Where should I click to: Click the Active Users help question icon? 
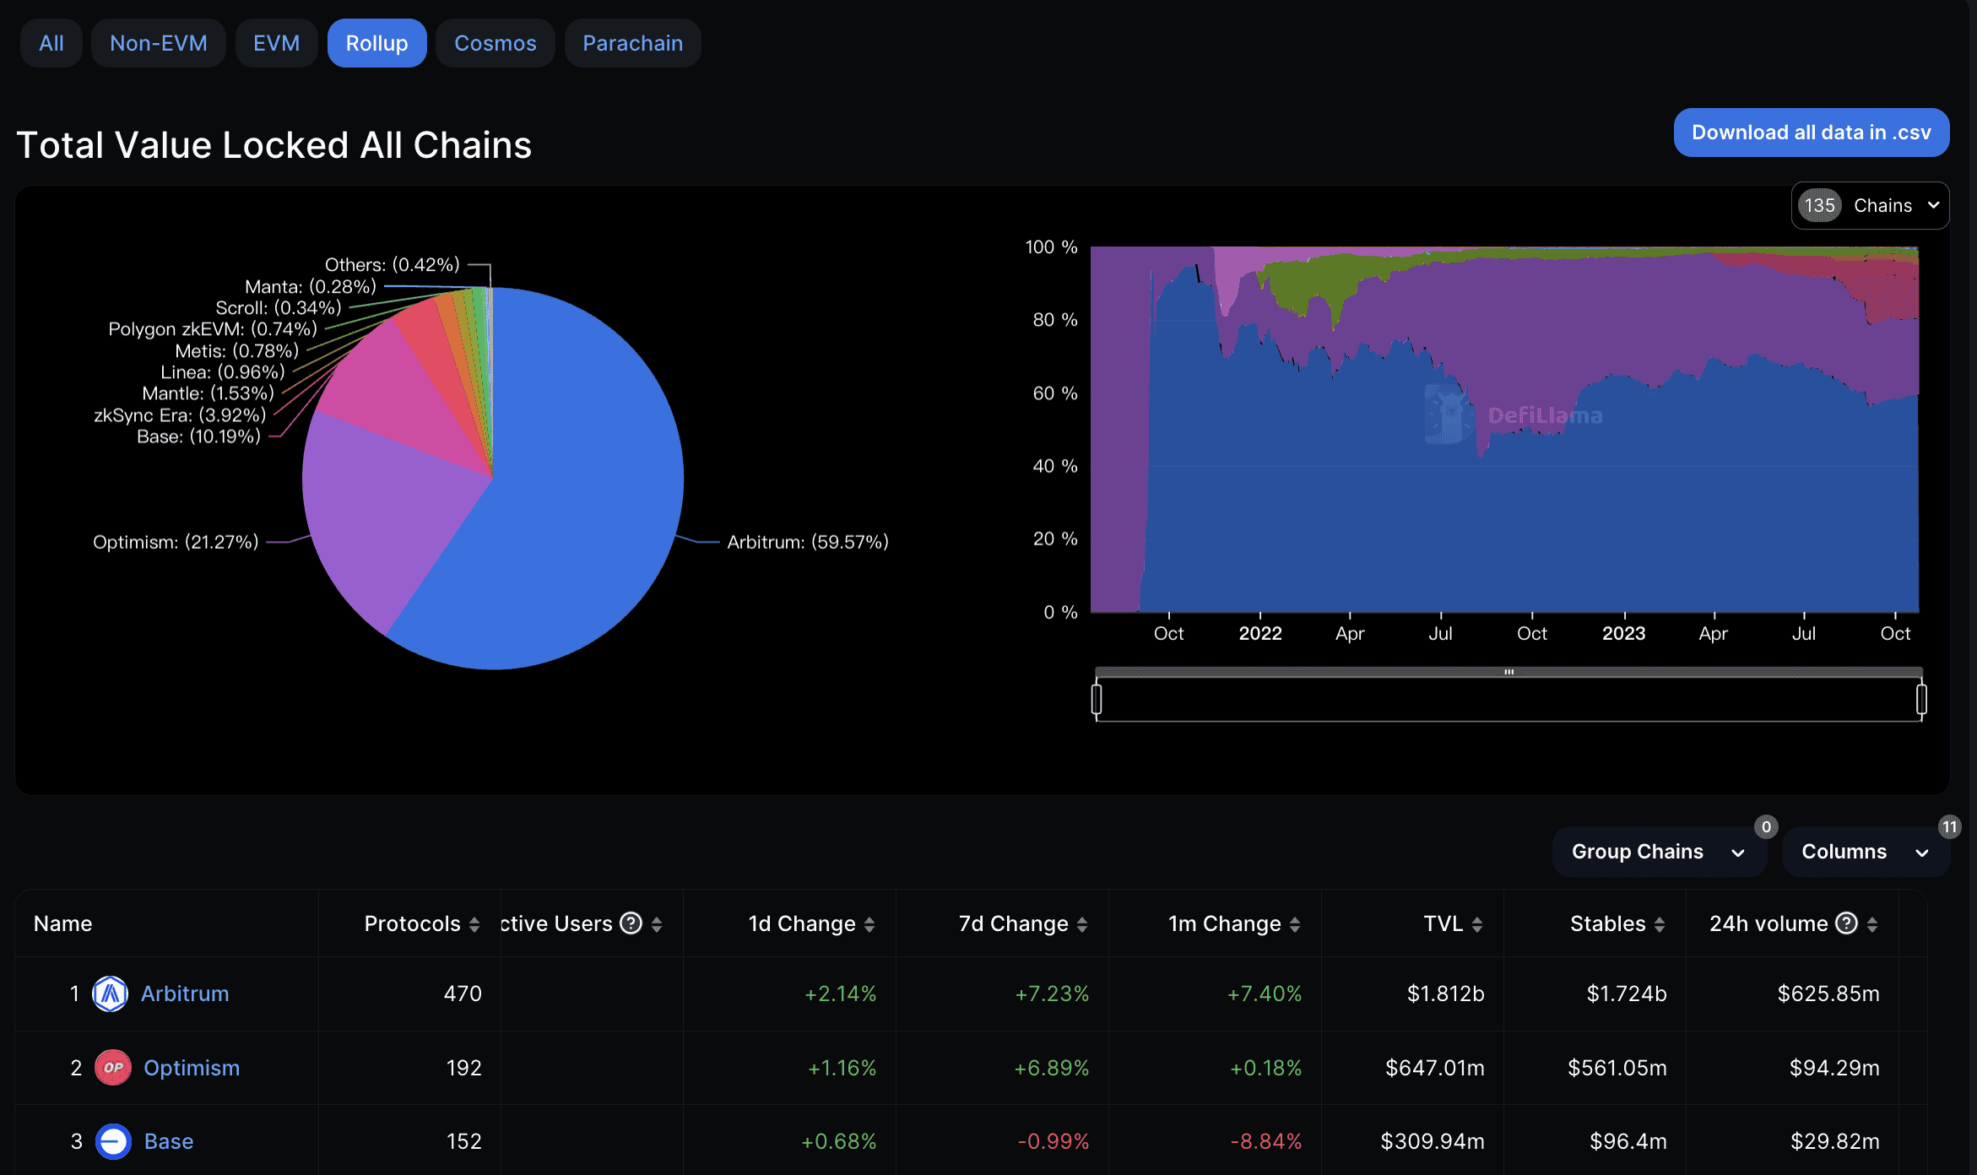pos(631,923)
